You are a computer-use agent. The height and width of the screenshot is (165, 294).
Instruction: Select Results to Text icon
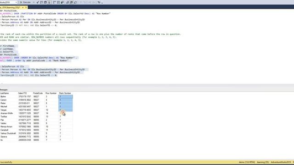pos(68,2)
